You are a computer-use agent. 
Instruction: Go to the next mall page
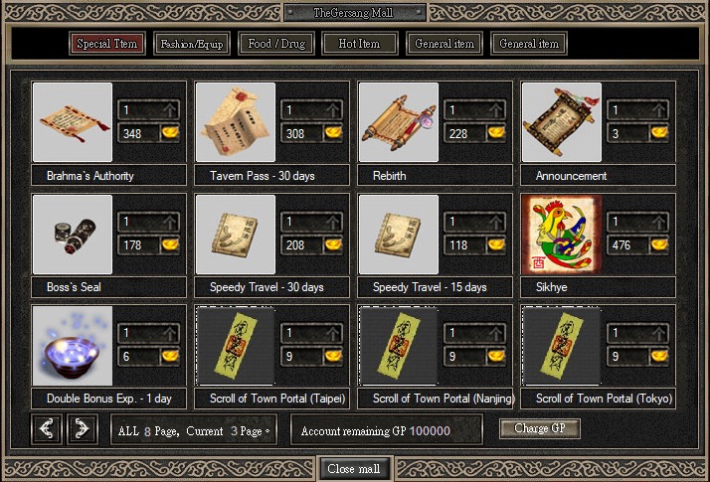click(82, 428)
